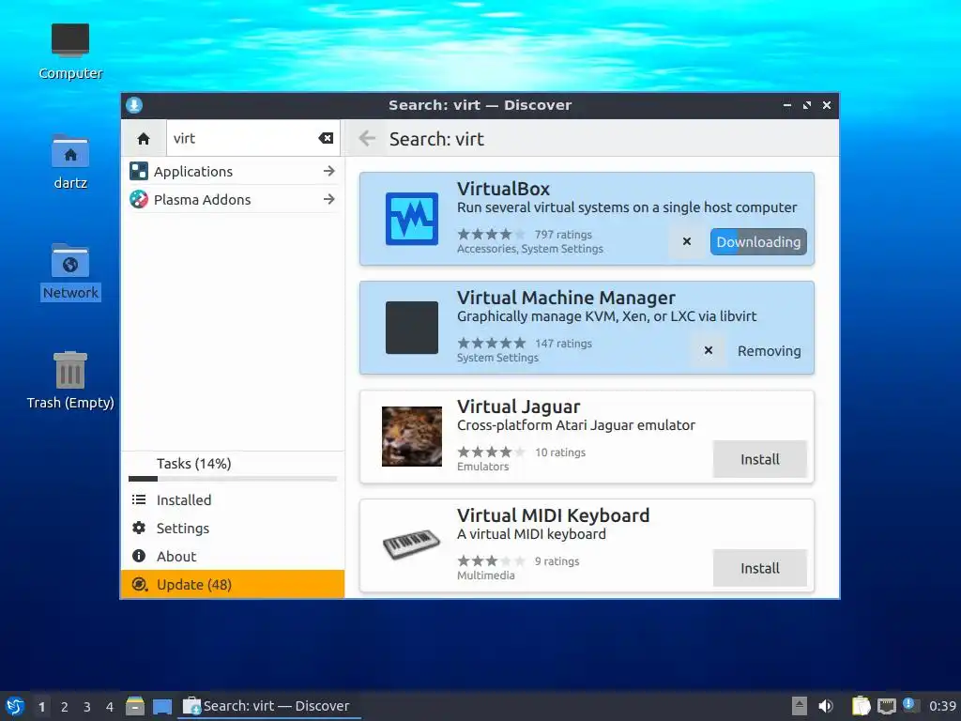This screenshot has height=721, width=961.
Task: Clear the virt search text
Action: point(326,139)
